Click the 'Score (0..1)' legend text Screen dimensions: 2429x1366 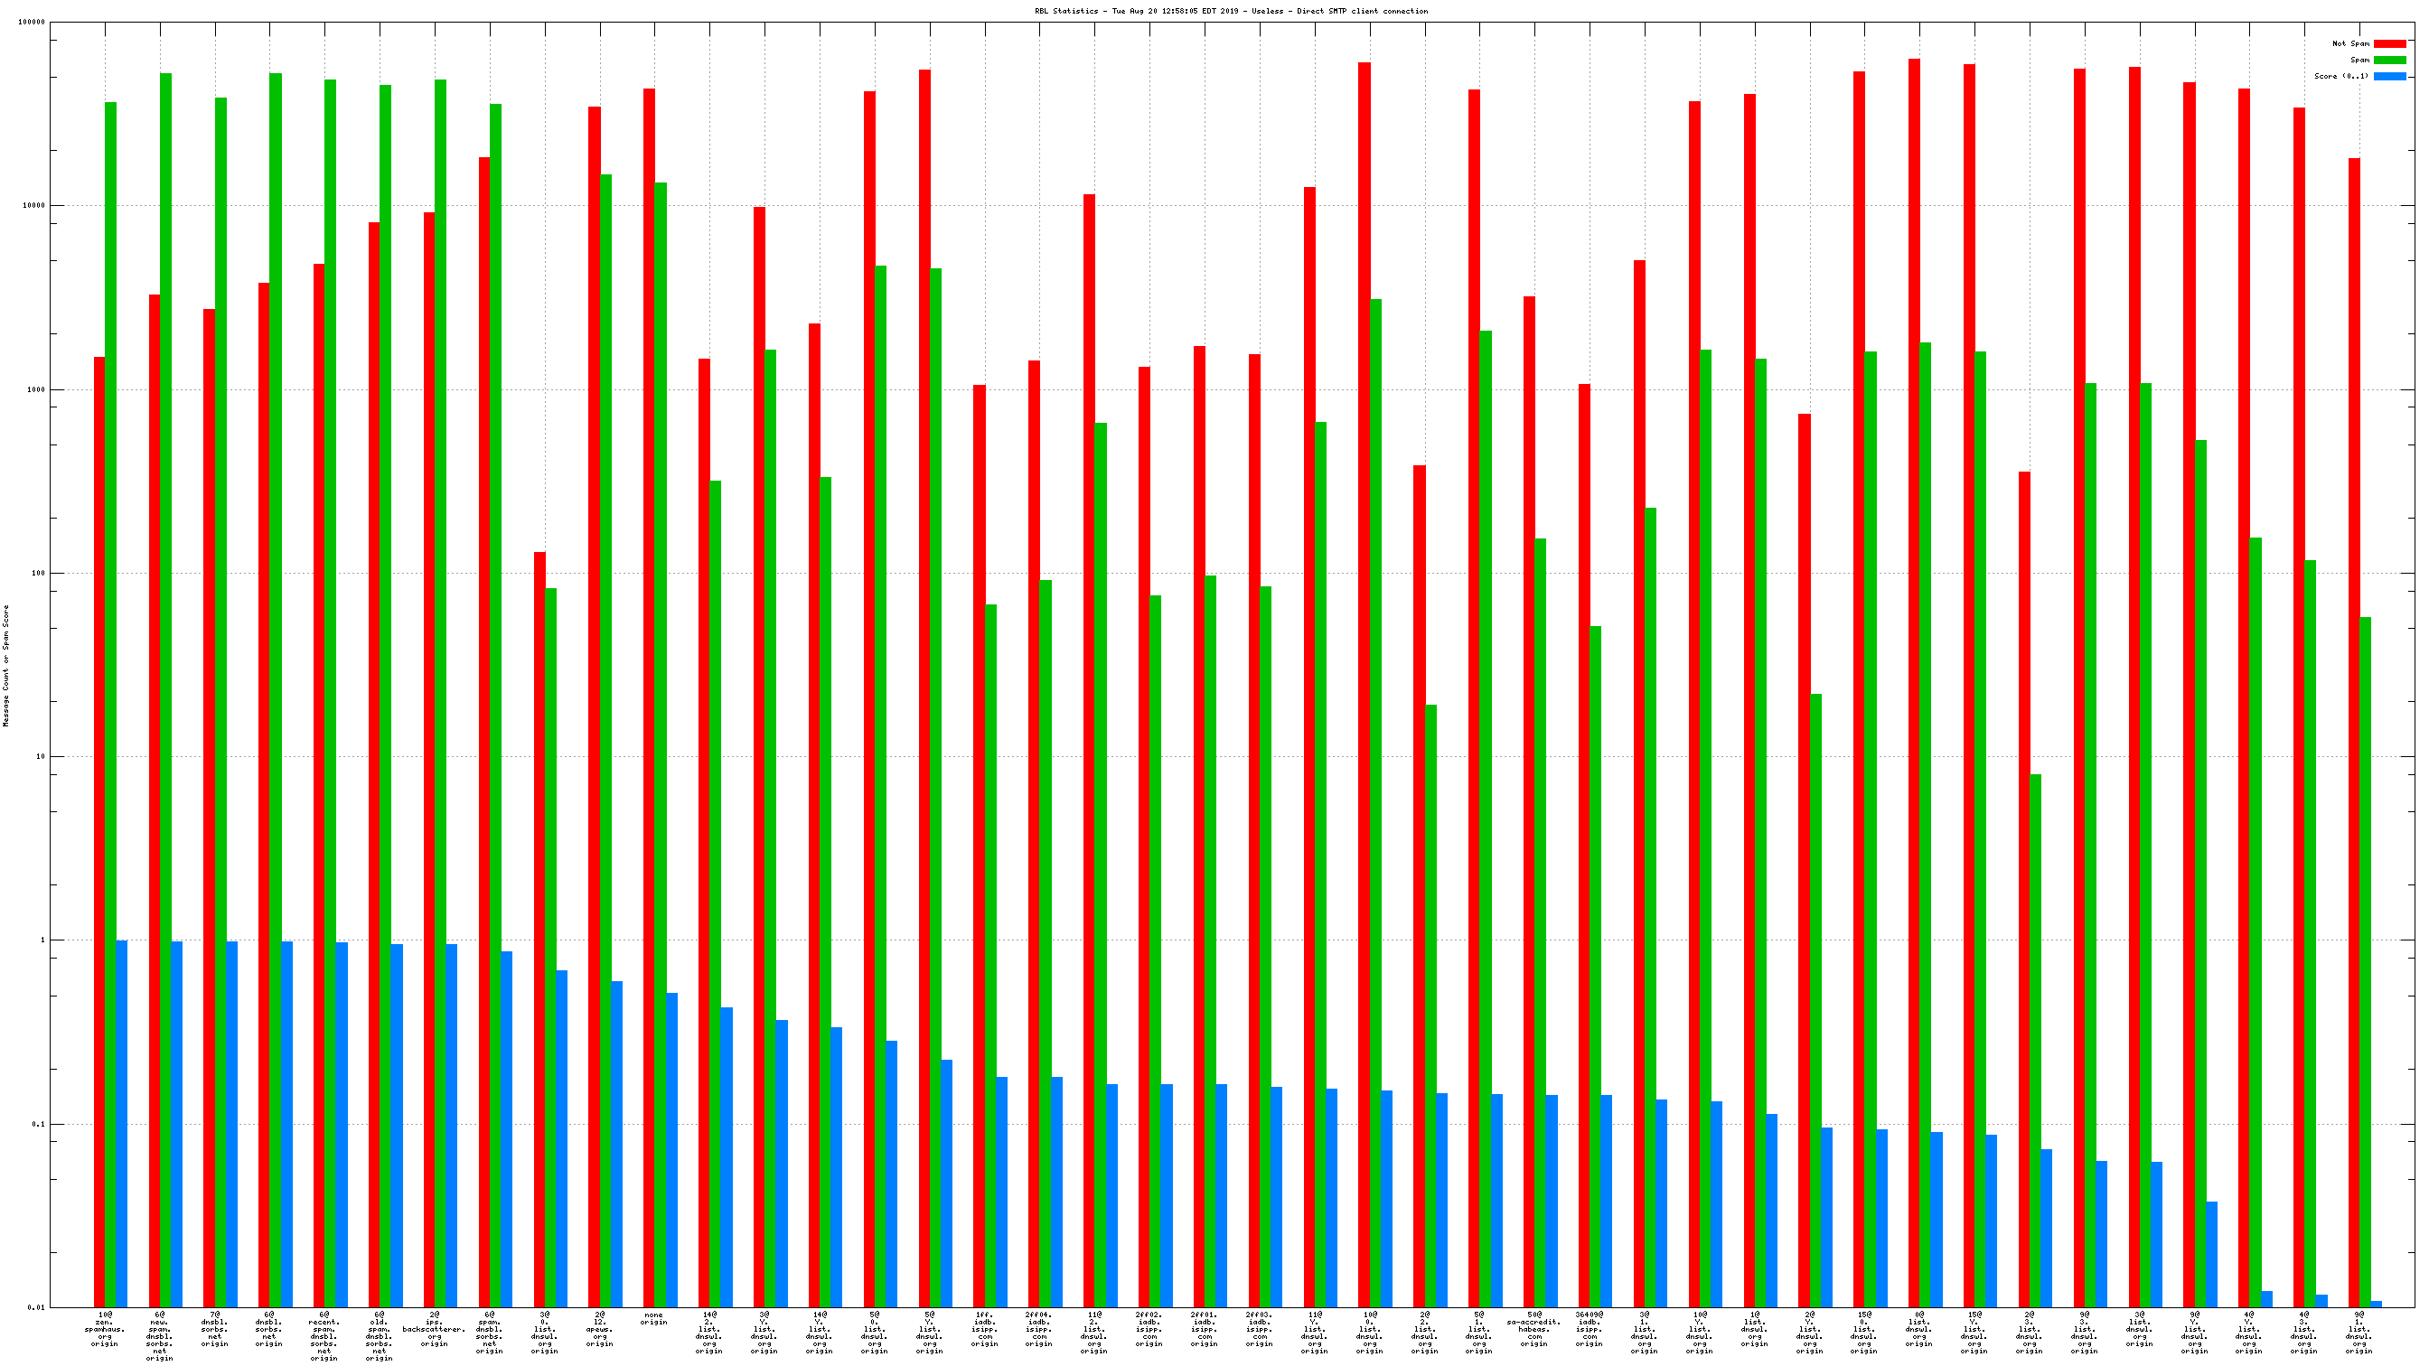coord(2340,77)
